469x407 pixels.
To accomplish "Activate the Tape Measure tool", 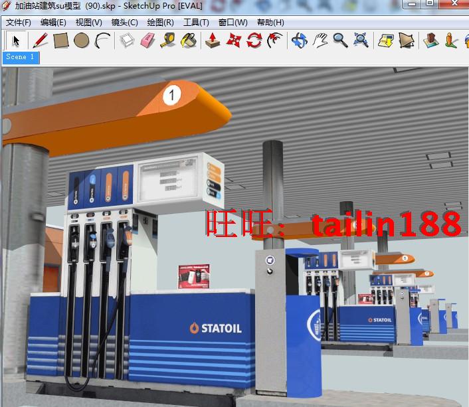I will click(168, 41).
